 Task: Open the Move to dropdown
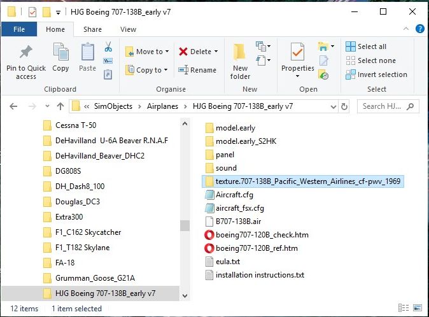point(147,52)
